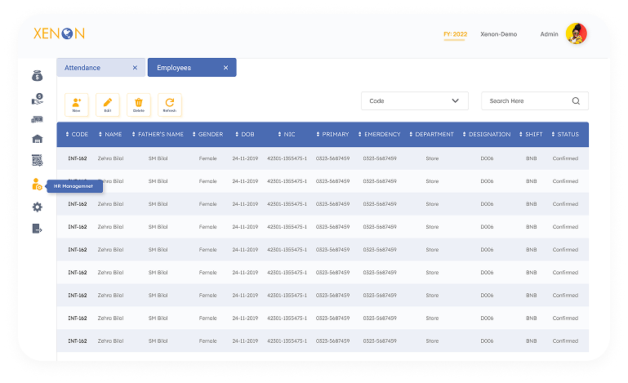Screen dimensions: 628x383
Task: Select the Employees tab
Action: tap(182, 68)
